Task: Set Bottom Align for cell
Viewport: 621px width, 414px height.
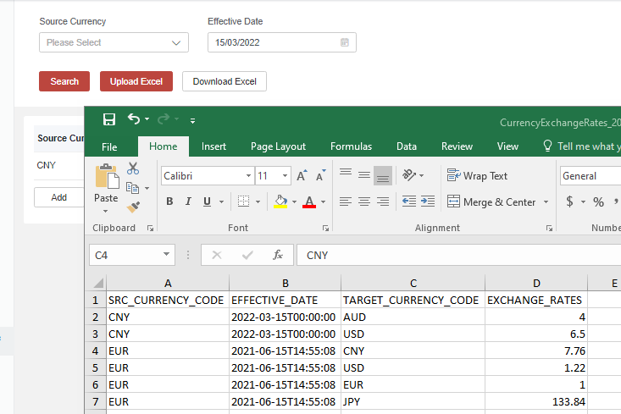Action: (383, 175)
